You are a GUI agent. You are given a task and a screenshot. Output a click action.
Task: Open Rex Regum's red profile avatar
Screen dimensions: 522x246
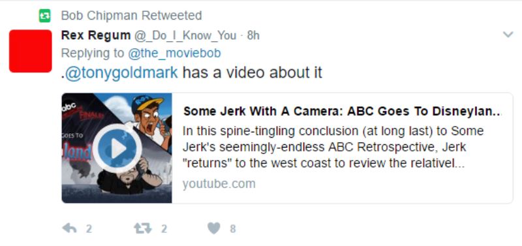coord(30,51)
